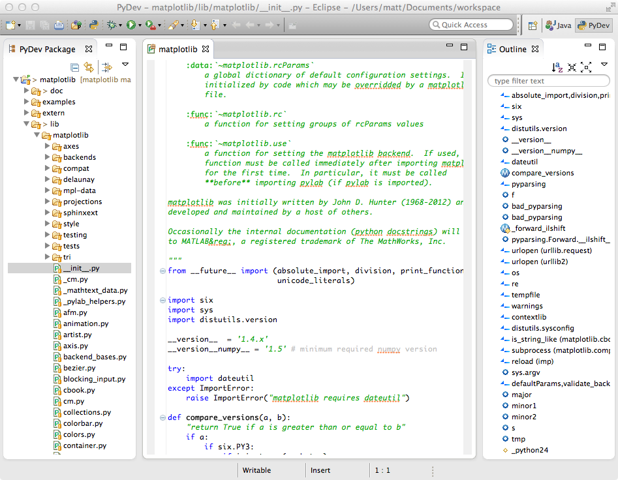Click Collapse All in Package Explorer
Image resolution: width=618 pixels, height=480 pixels.
coord(74,67)
